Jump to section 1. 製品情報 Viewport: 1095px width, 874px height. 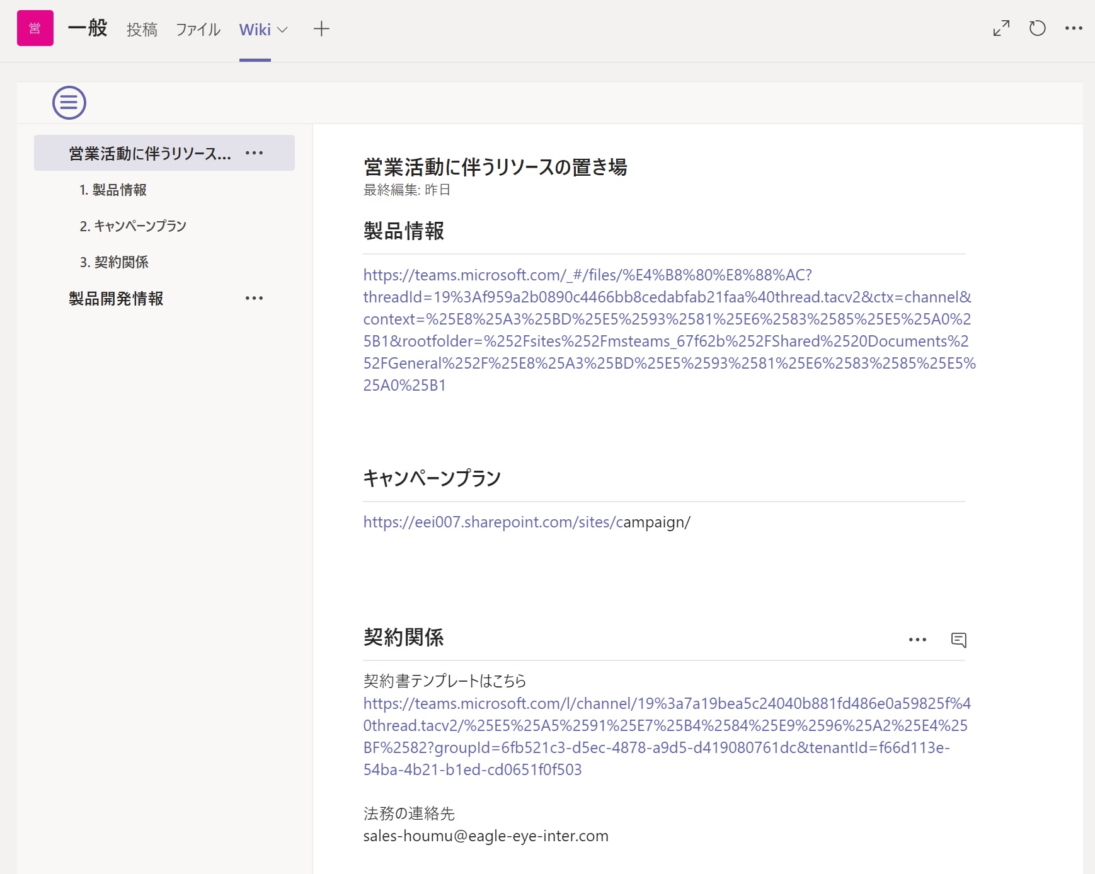[113, 190]
